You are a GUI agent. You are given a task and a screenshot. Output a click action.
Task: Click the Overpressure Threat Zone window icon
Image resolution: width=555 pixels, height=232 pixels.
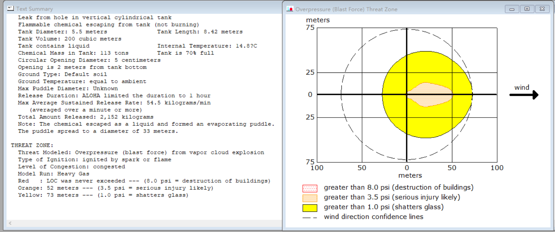pyautogui.click(x=290, y=9)
